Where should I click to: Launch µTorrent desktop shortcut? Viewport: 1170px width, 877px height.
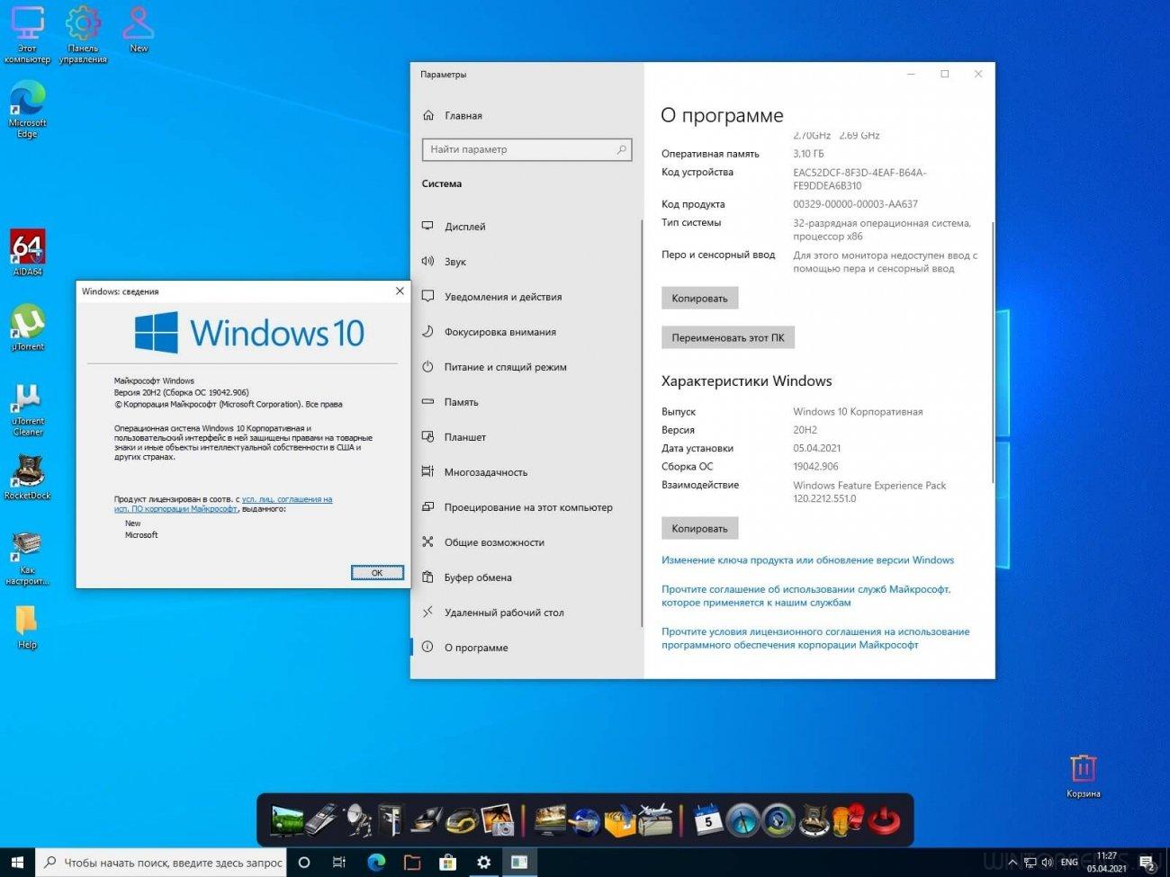[27, 327]
